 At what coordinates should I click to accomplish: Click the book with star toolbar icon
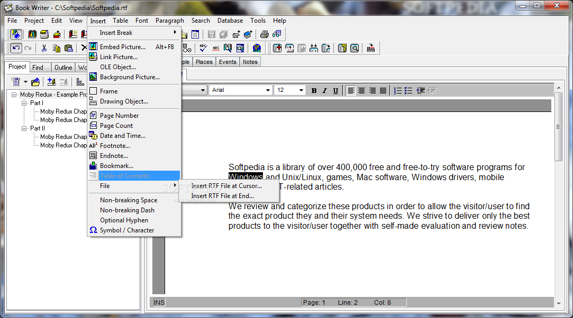pos(72,34)
